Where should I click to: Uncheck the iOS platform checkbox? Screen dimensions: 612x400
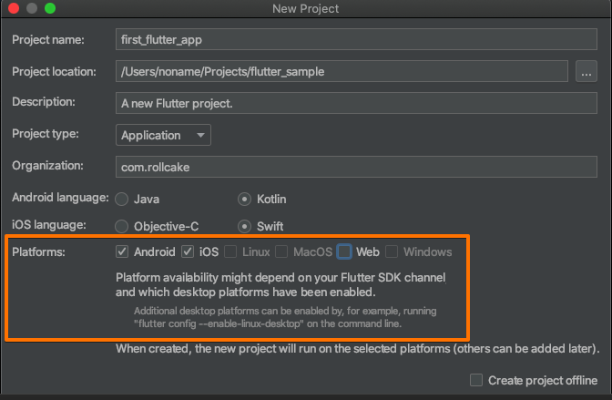[188, 251]
